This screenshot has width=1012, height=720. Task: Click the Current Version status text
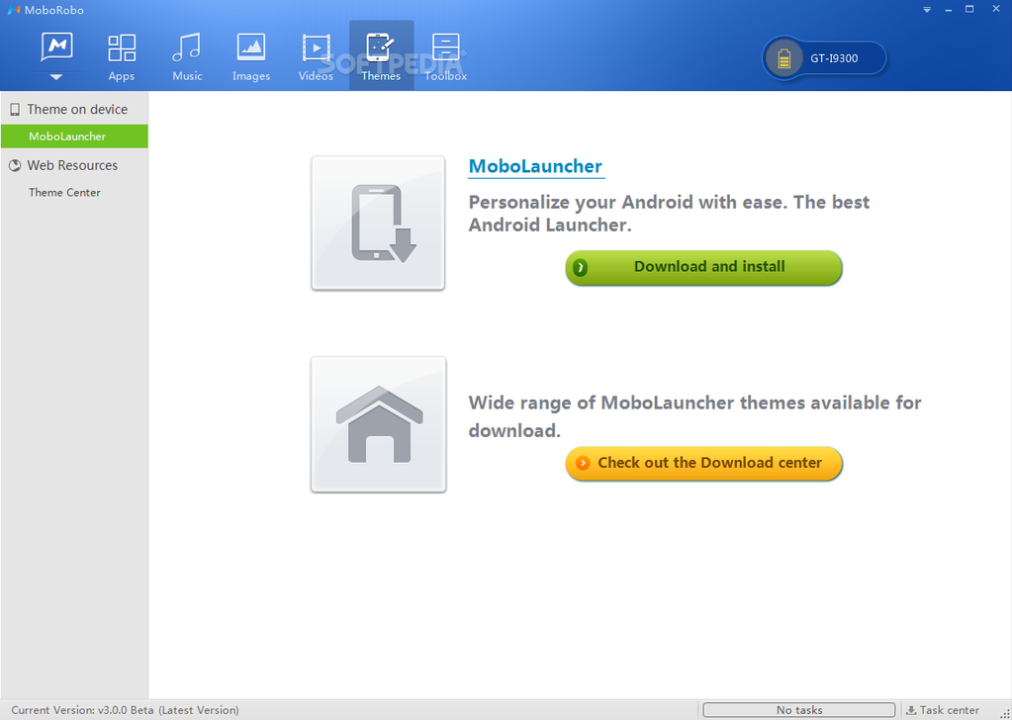[x=126, y=710]
